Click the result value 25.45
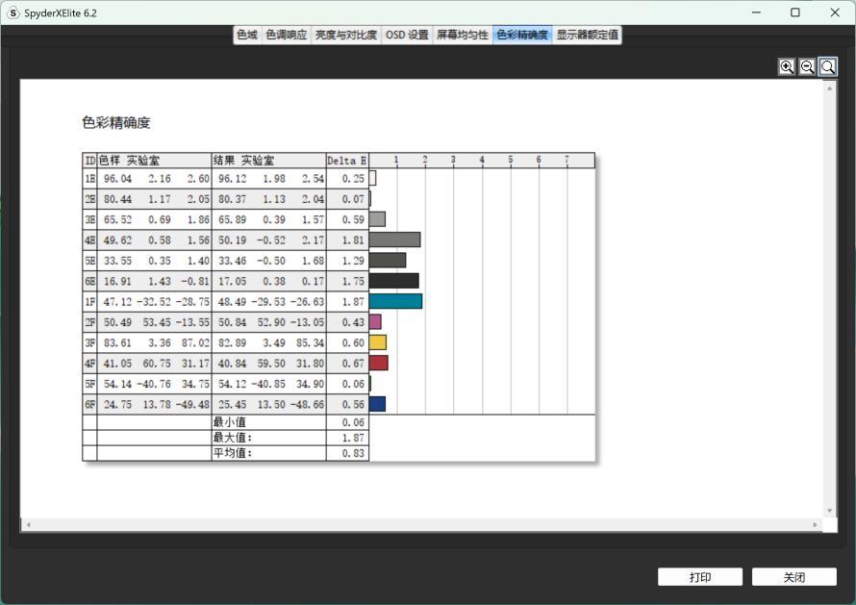 click(232, 405)
